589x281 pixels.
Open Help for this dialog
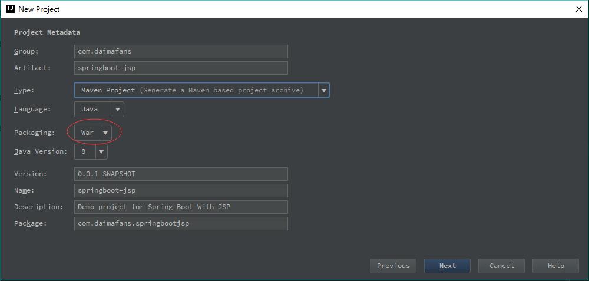coord(555,266)
